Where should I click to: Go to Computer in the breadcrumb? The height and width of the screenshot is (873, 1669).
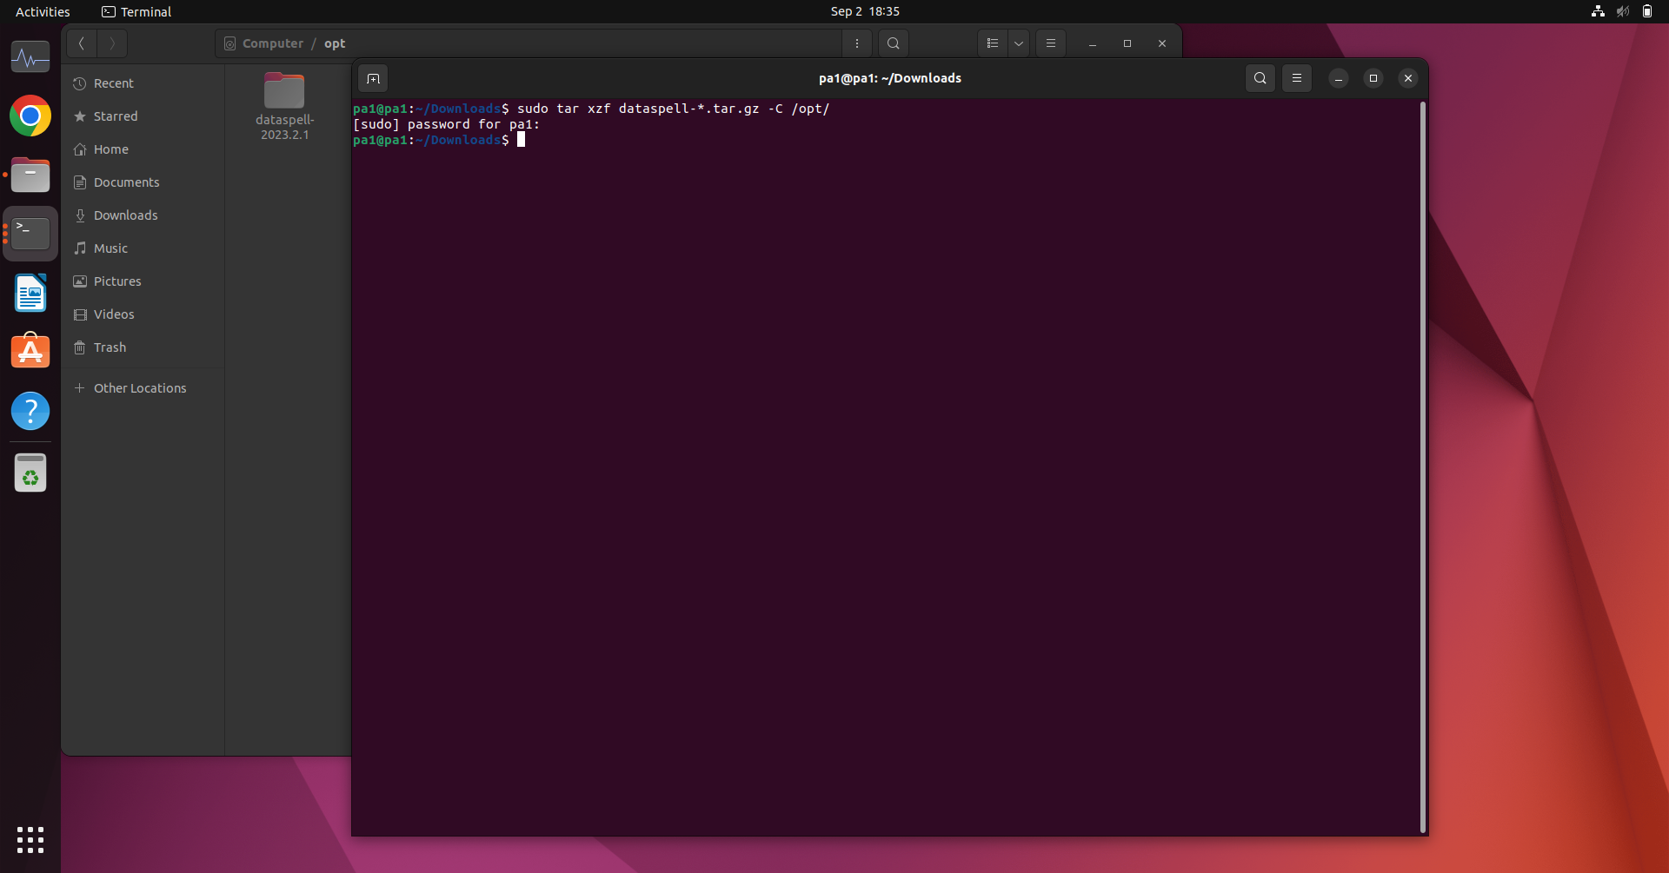(x=272, y=43)
